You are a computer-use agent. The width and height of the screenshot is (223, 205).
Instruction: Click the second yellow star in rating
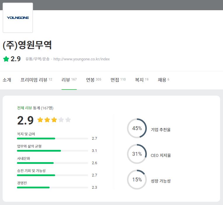[x=47, y=120]
